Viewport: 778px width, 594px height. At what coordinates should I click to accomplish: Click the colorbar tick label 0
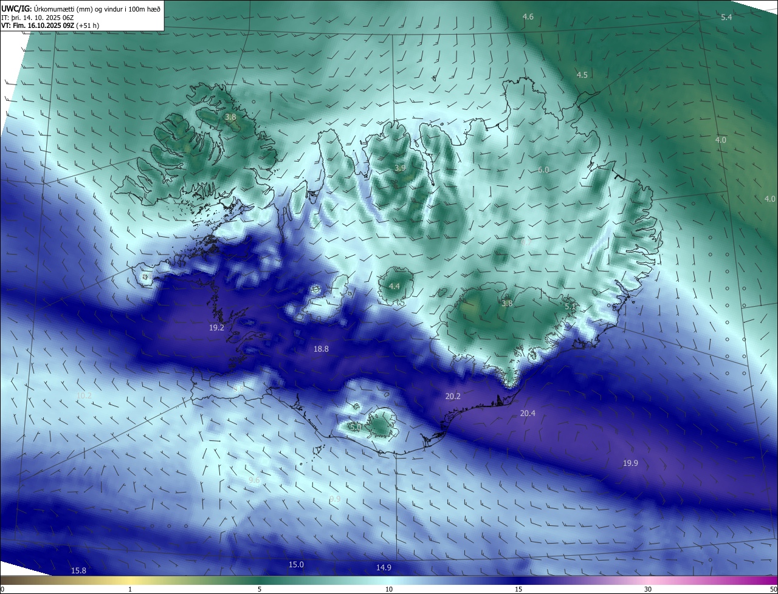pos(2,589)
